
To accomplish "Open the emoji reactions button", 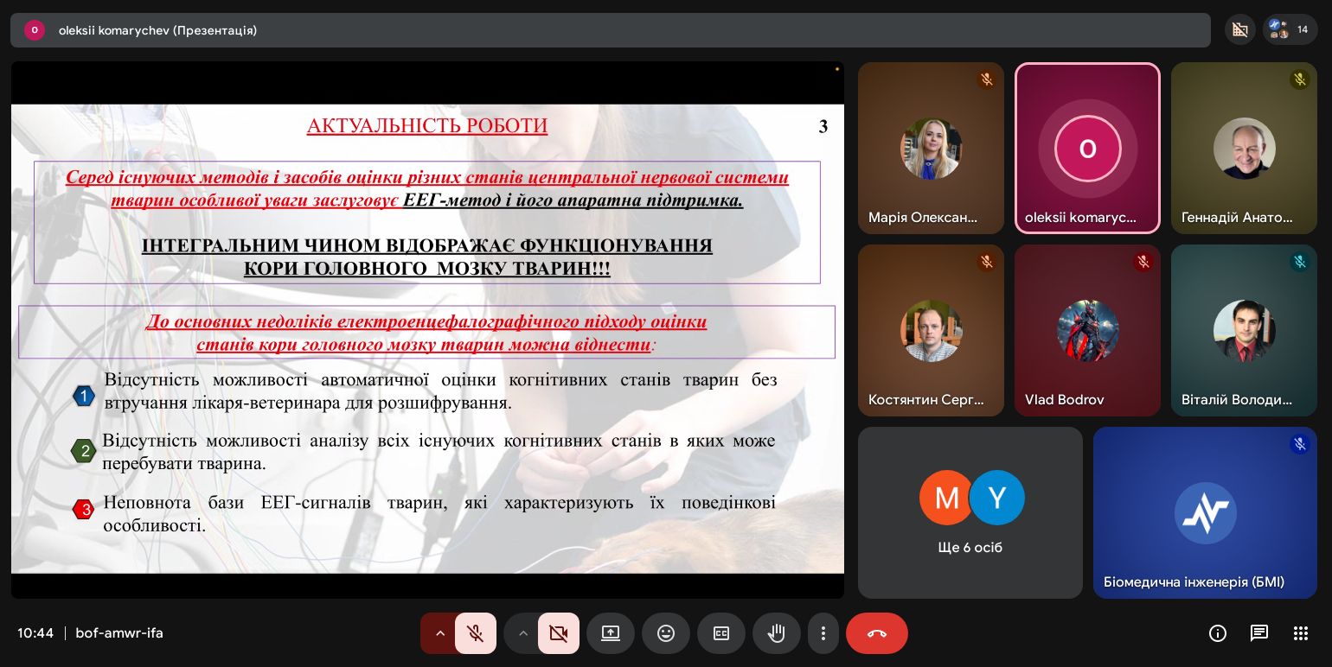I will click(x=666, y=633).
